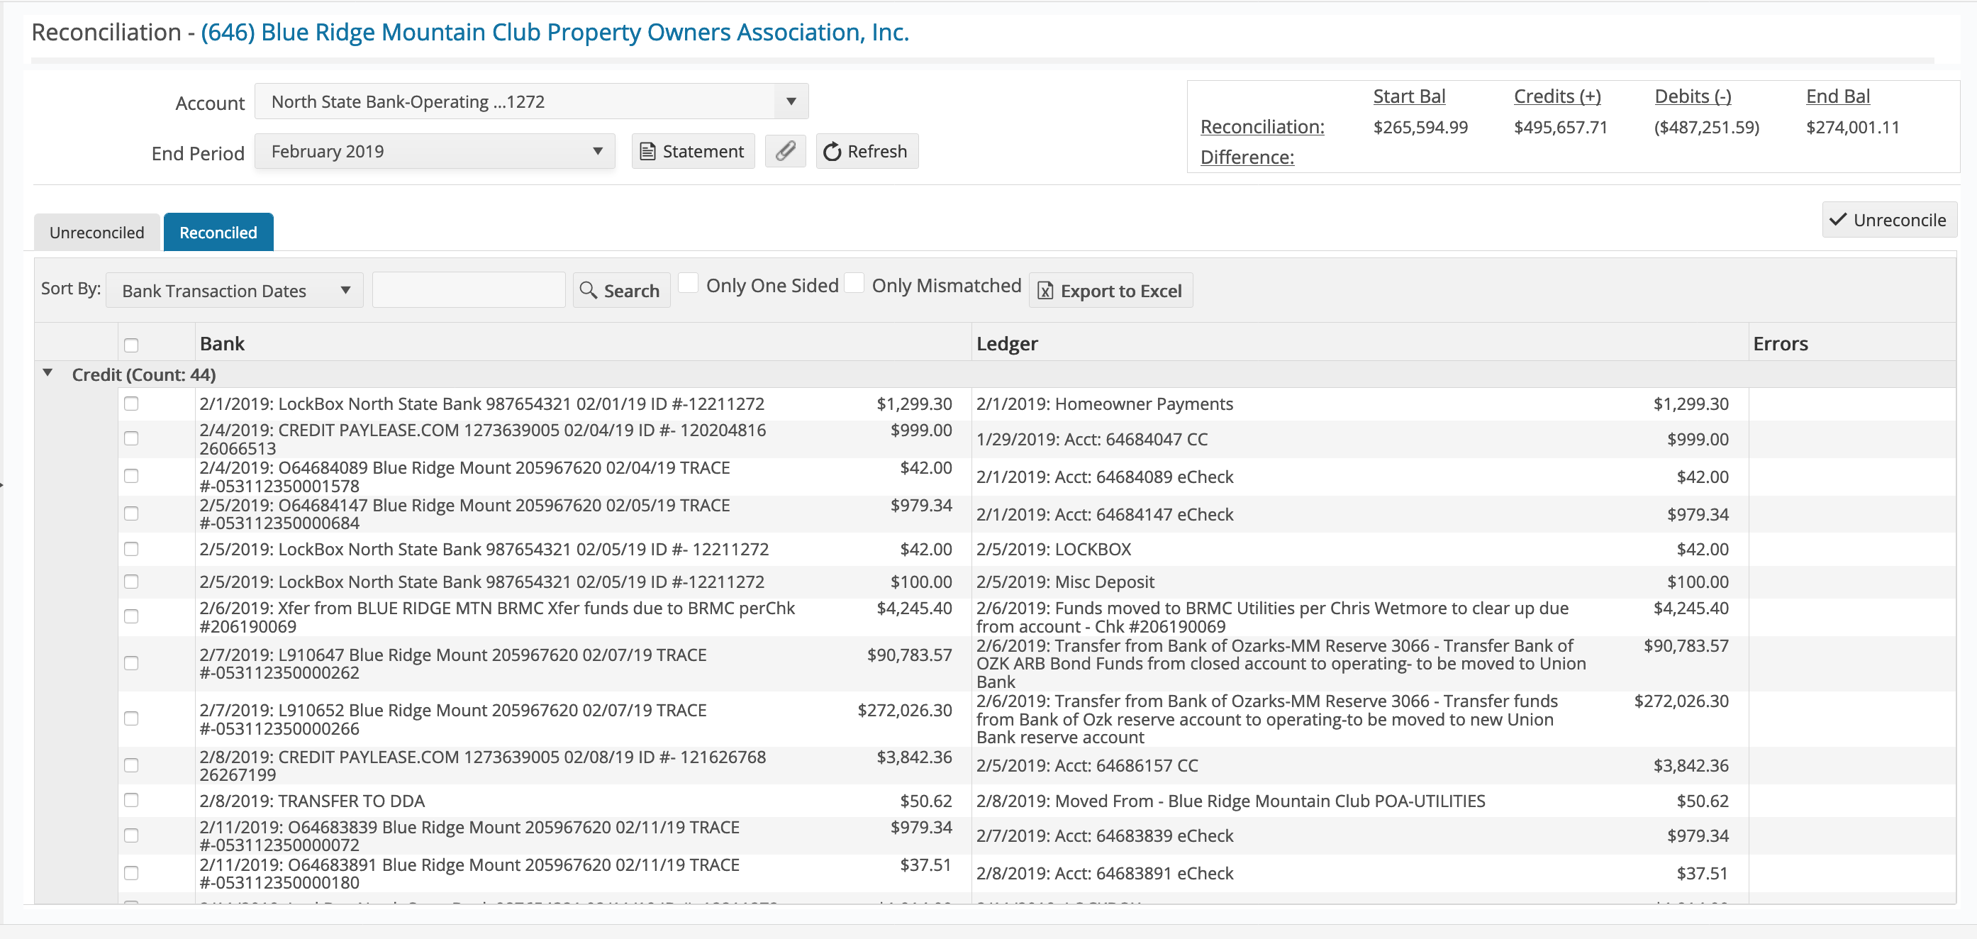Click the search input field
Image resolution: width=1977 pixels, height=939 pixels.
tap(468, 290)
